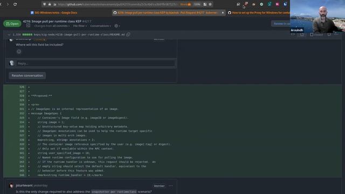Click the Member badge on jsturtevant's comment
This screenshot has height=194, width=345.
click(159, 186)
